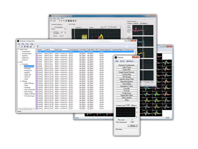Image resolution: width=198 pixels, height=149 pixels.
Task: Click the Central window title icon
Action: (x=116, y=58)
